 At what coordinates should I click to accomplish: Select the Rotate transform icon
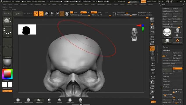(57, 14)
